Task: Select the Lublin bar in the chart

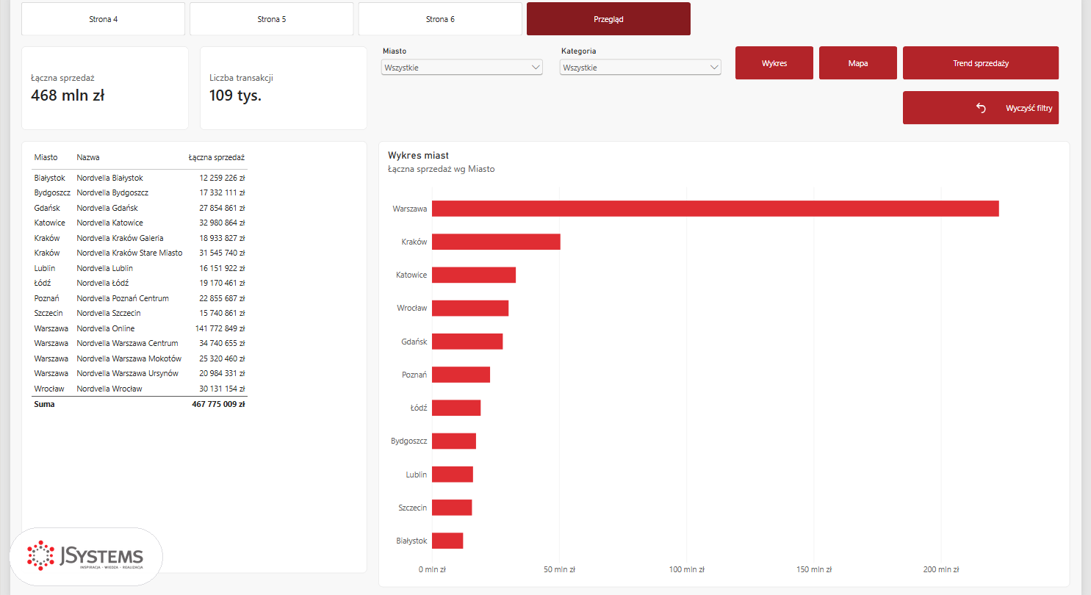Action: [453, 475]
